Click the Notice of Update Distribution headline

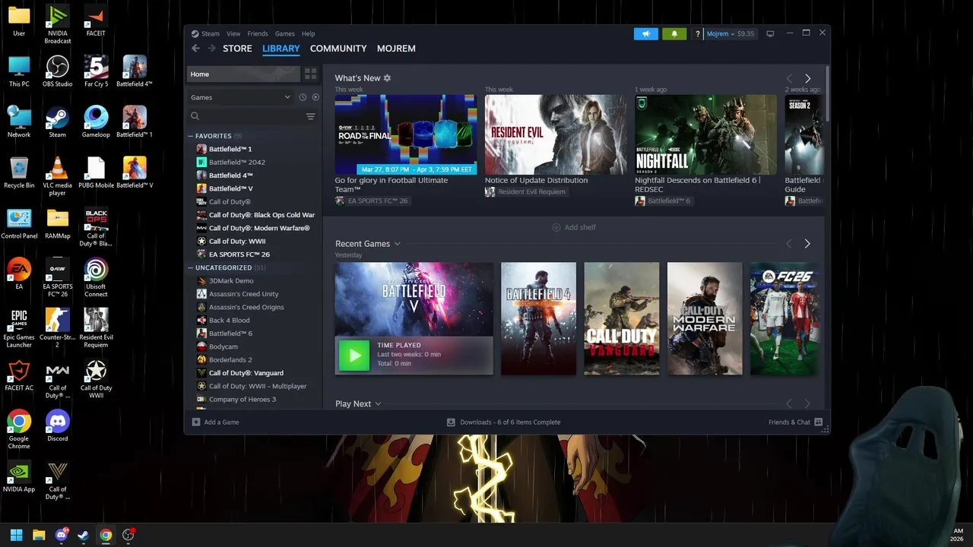click(537, 180)
